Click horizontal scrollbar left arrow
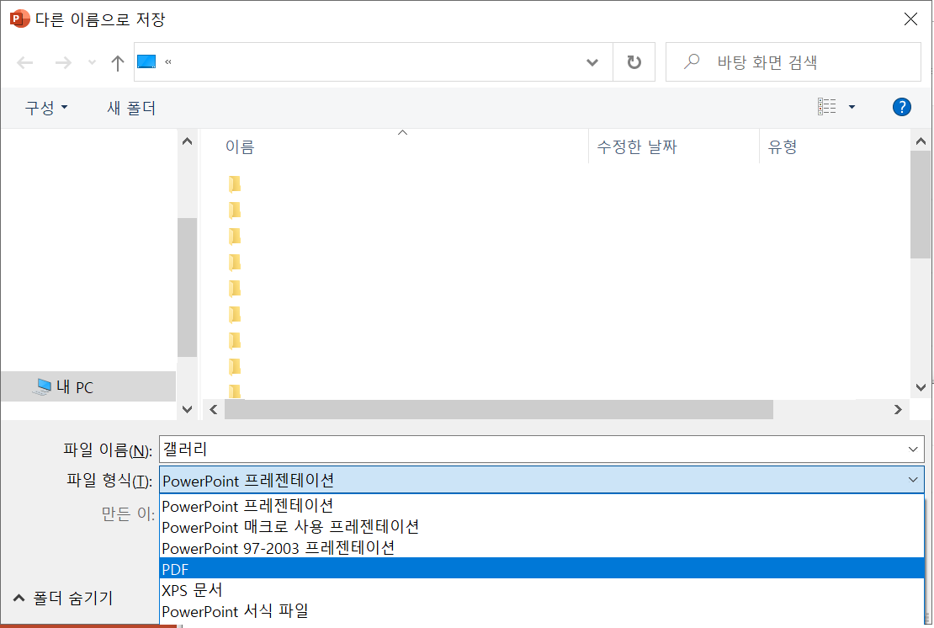Viewport: 934px width, 628px height. (x=213, y=409)
